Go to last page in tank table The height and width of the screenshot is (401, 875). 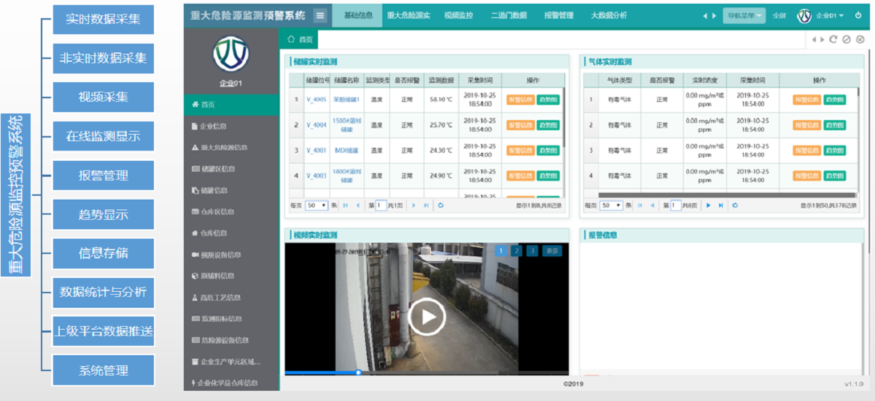[426, 205]
